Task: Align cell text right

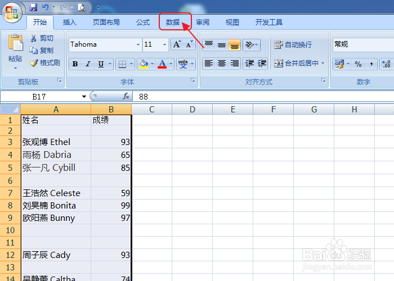Action: click(x=235, y=63)
